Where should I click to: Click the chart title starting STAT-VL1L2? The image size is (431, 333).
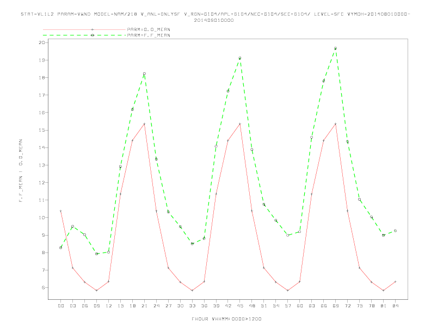[x=215, y=14]
